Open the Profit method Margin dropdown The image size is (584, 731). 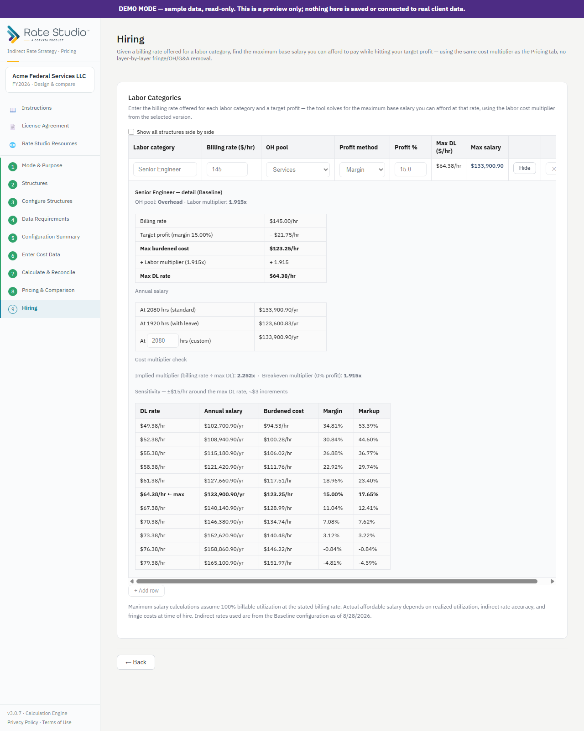(x=362, y=170)
